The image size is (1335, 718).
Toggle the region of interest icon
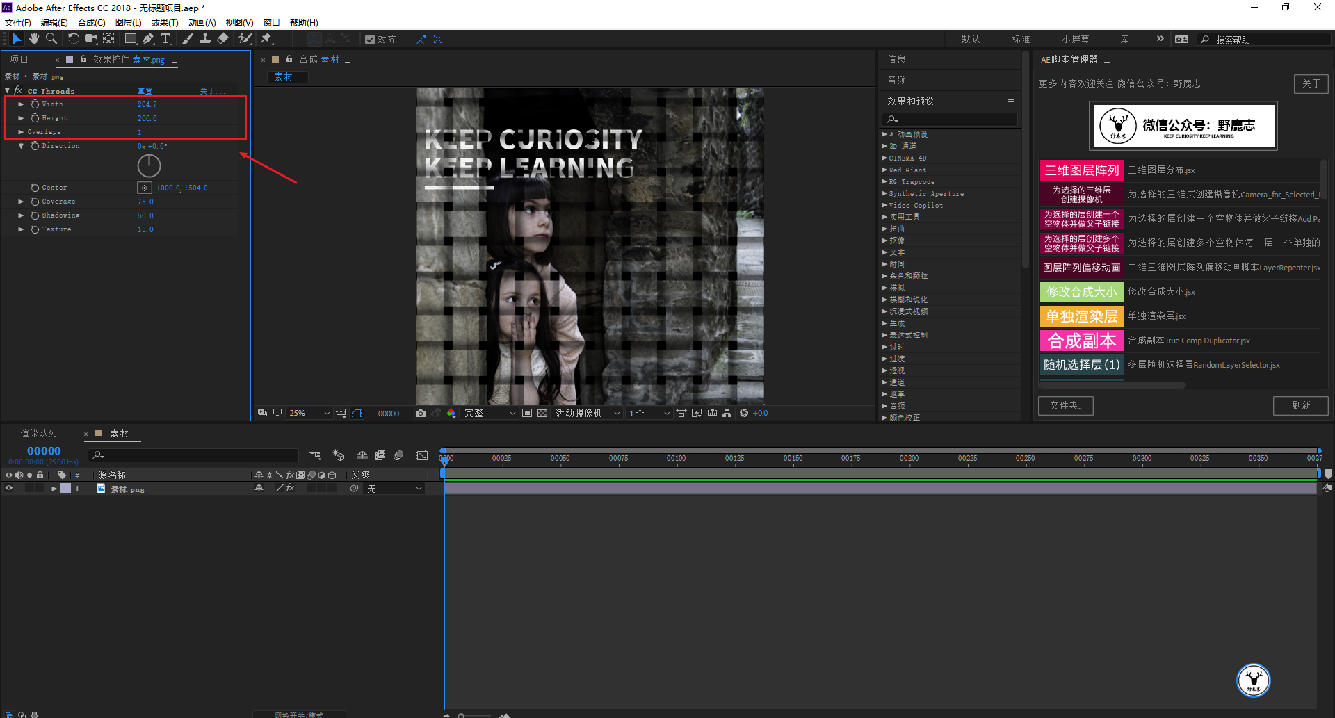coord(527,413)
